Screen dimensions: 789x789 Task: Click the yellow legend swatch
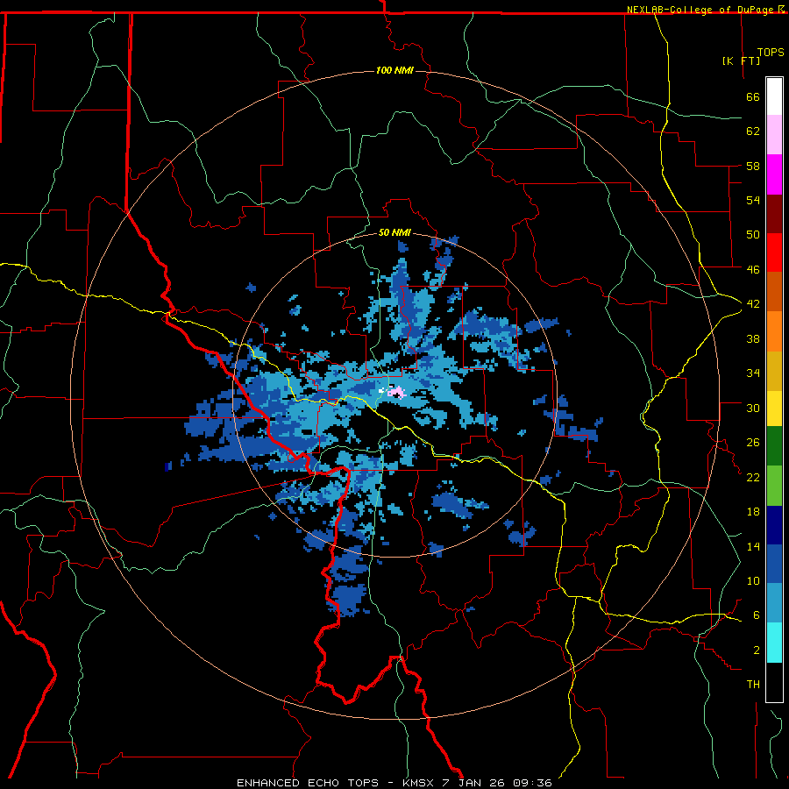click(774, 409)
